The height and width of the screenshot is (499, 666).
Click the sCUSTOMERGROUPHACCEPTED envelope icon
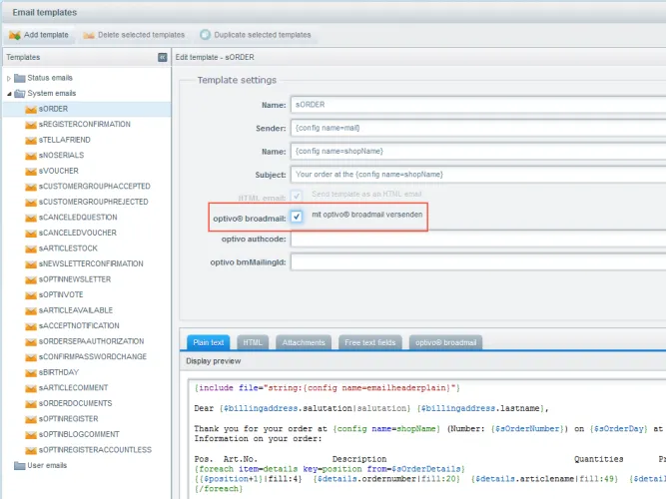(x=31, y=187)
